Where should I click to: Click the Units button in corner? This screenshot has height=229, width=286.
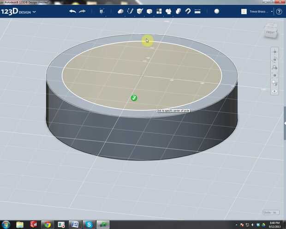click(x=271, y=212)
